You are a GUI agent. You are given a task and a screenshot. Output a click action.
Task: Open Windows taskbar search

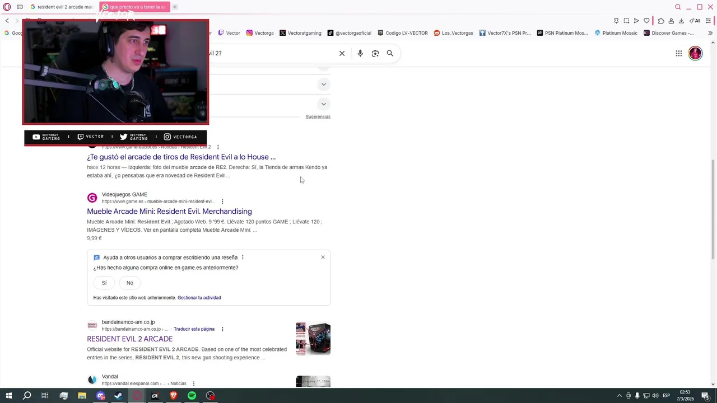[27, 396]
